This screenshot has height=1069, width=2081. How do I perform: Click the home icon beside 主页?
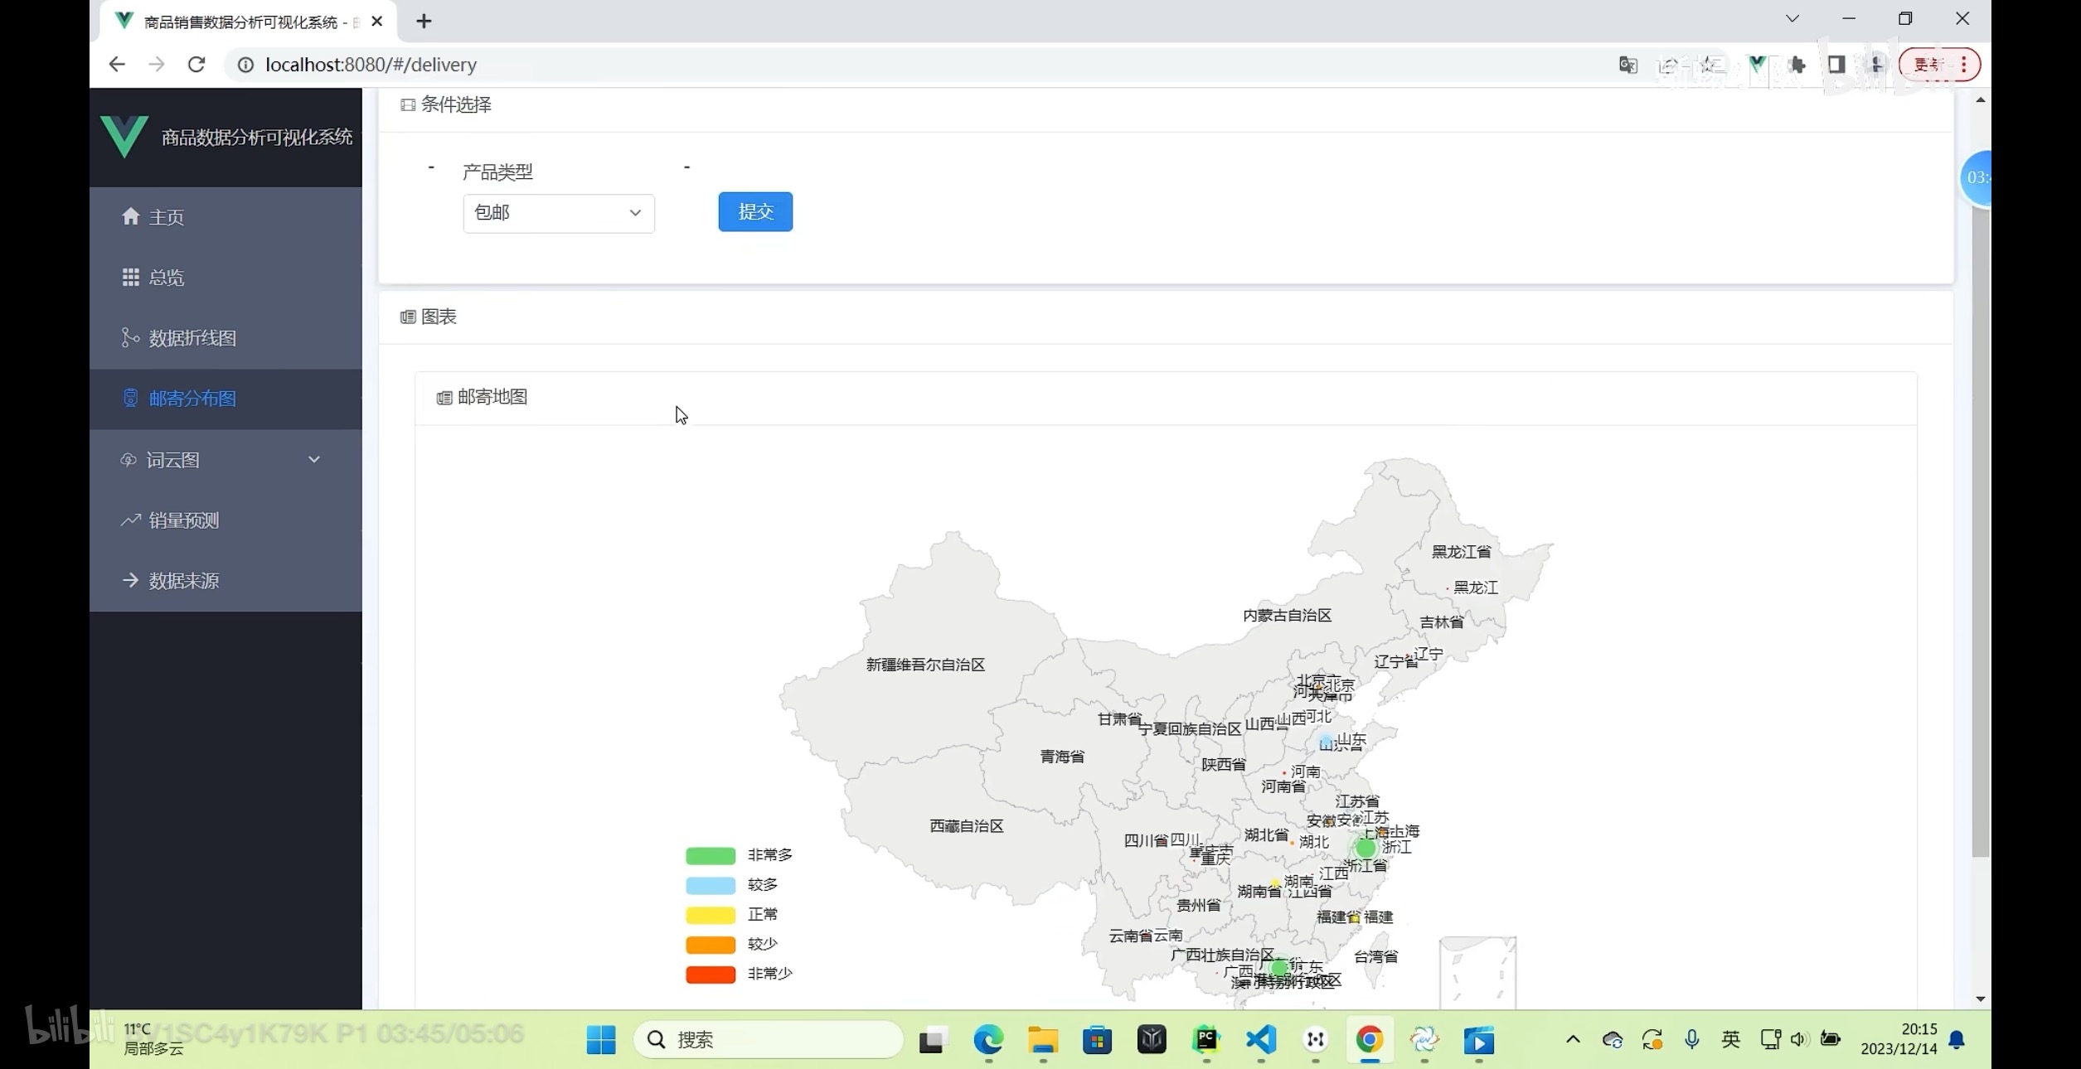click(x=130, y=216)
